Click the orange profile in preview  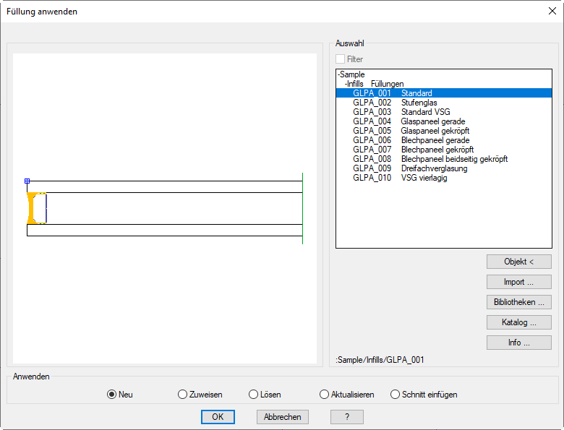[32, 208]
